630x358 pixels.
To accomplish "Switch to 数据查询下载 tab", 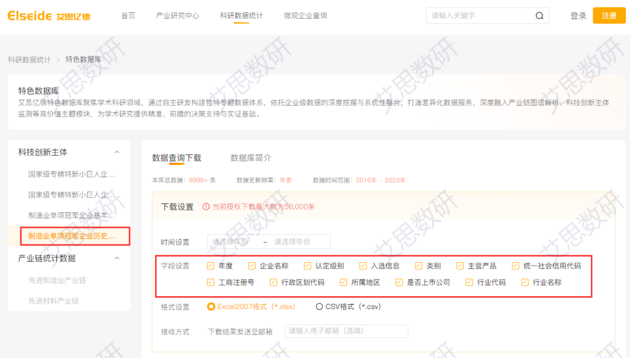I will click(x=176, y=158).
